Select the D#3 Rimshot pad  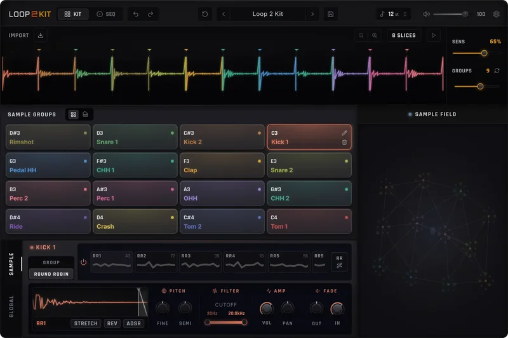(48, 137)
